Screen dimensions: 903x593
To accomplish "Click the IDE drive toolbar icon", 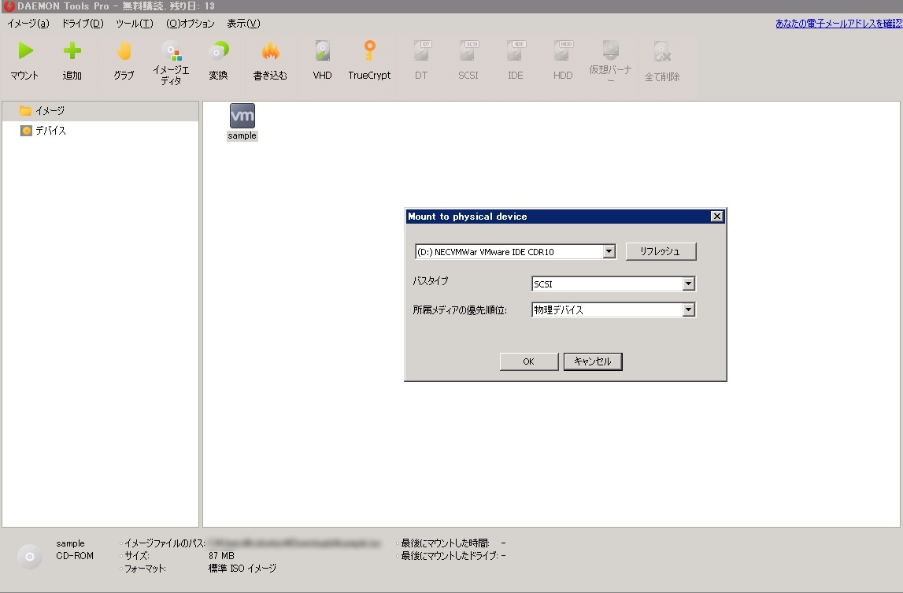I will click(516, 51).
